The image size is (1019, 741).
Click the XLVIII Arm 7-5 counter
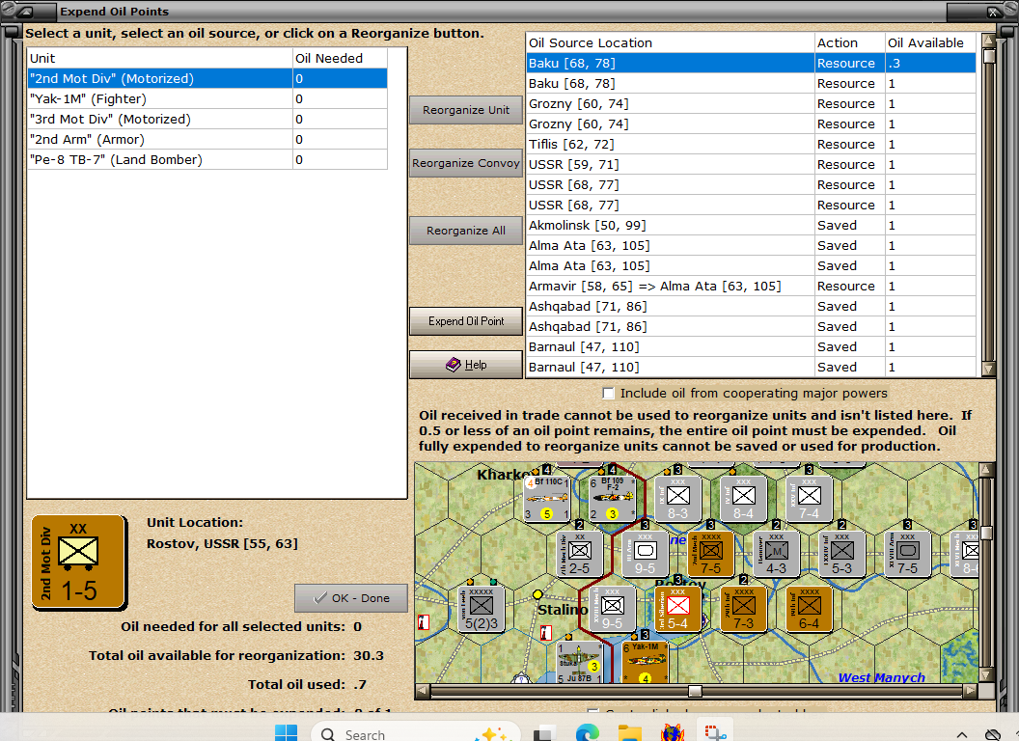click(908, 553)
